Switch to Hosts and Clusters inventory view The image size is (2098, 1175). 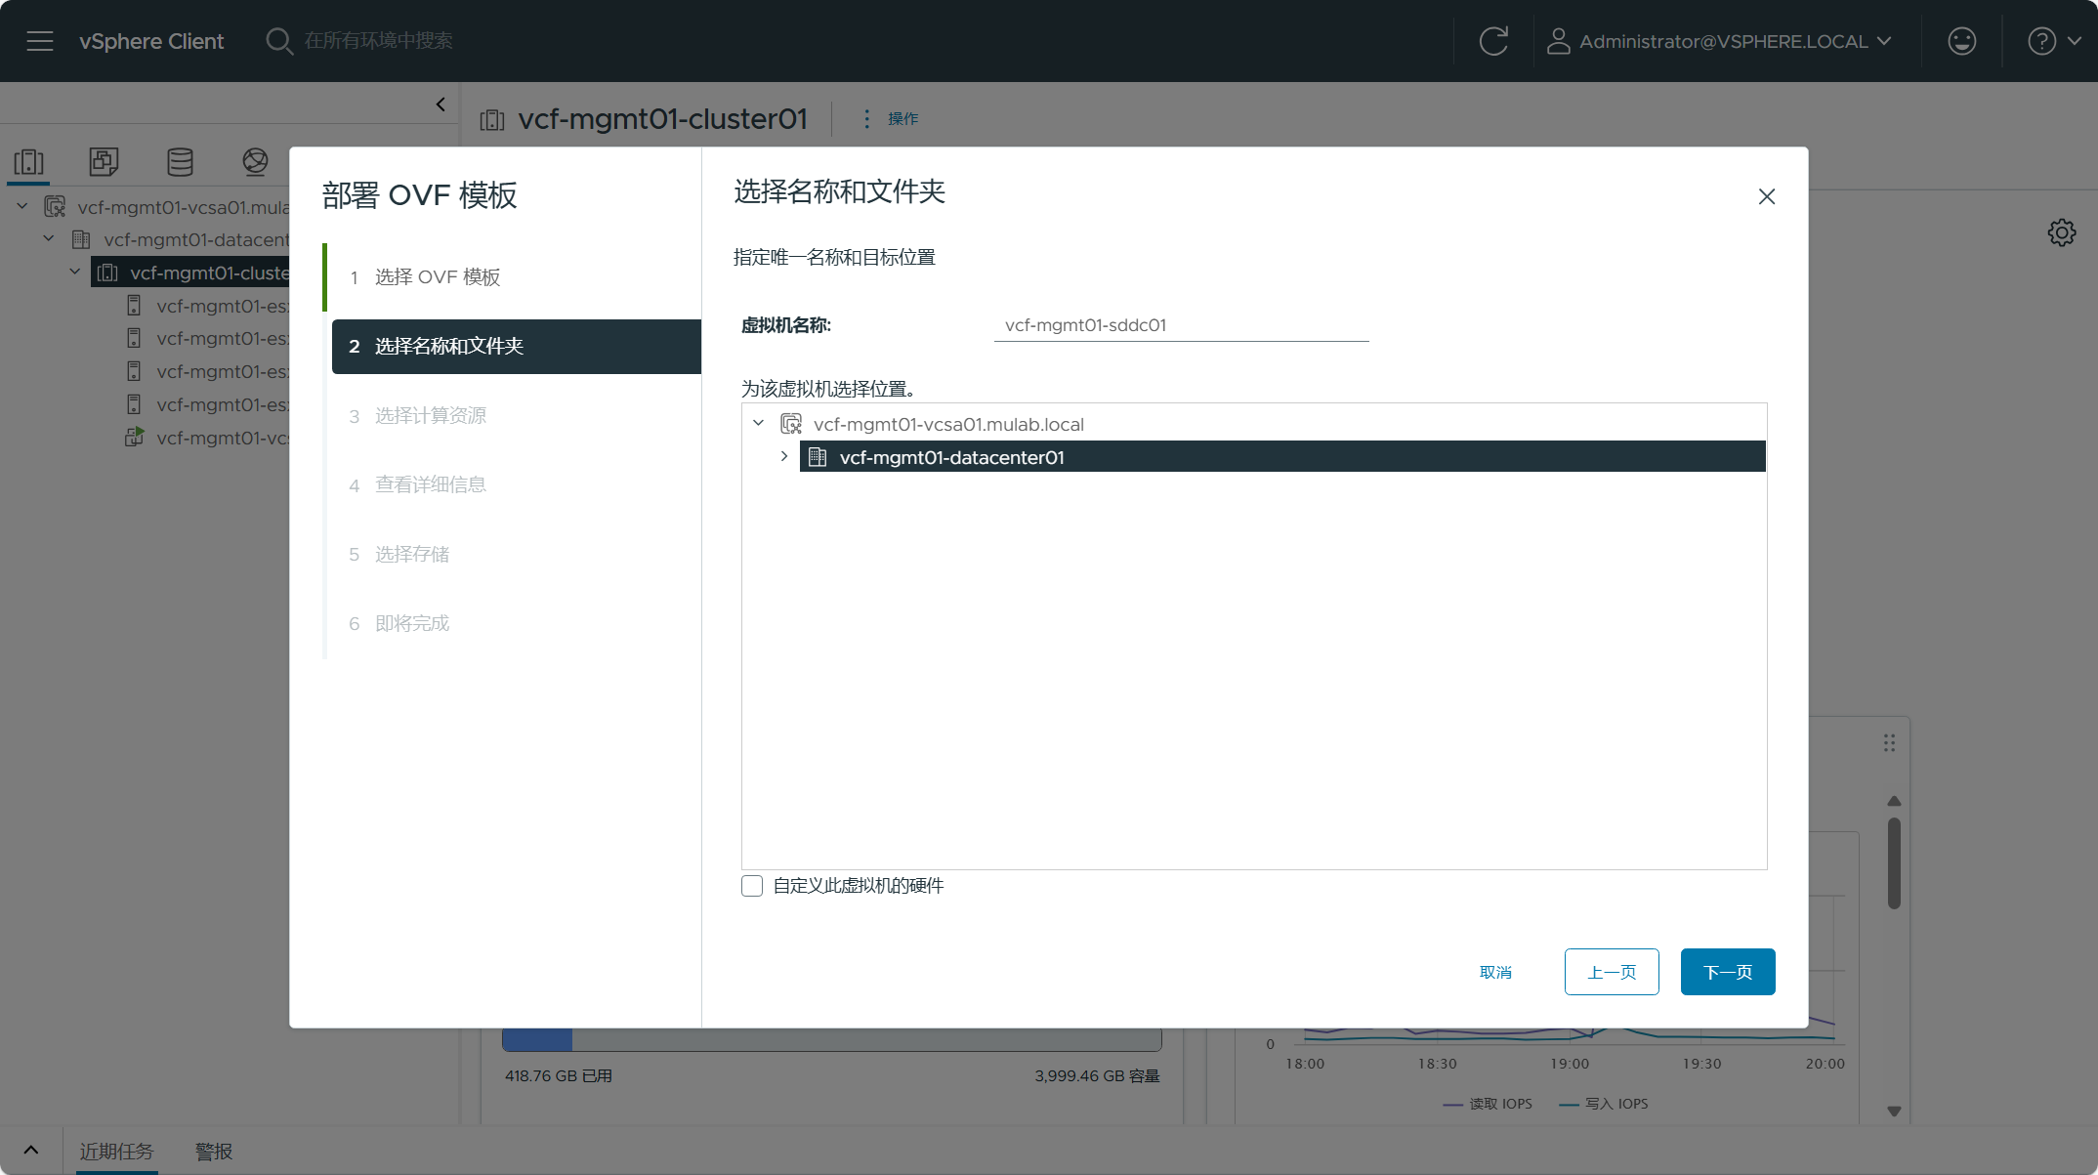29,161
